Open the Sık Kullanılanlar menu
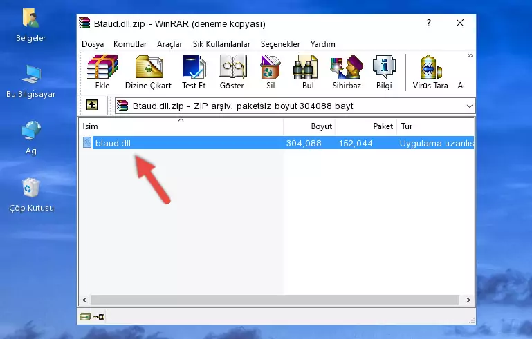Screen dimensions: 532x339 (x=221, y=44)
